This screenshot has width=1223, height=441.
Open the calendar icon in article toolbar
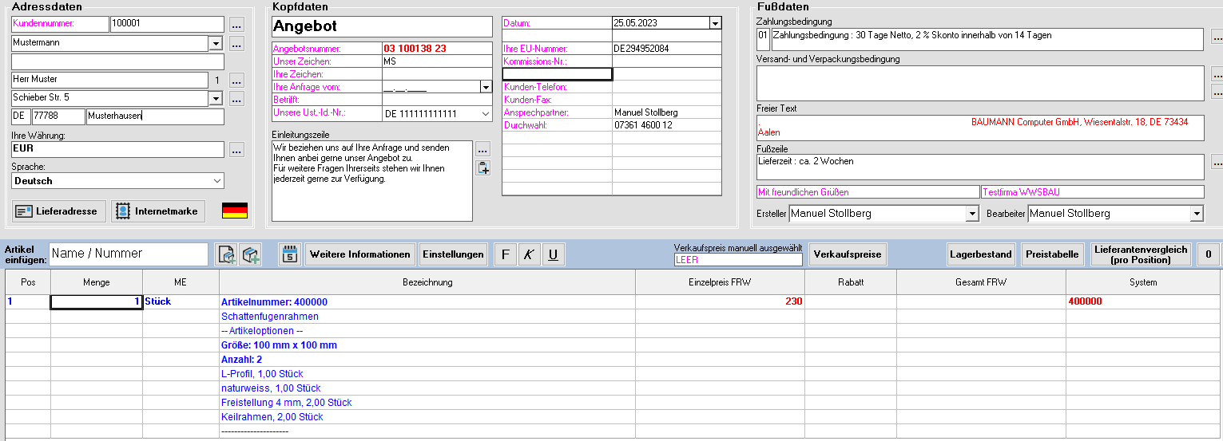tap(290, 254)
